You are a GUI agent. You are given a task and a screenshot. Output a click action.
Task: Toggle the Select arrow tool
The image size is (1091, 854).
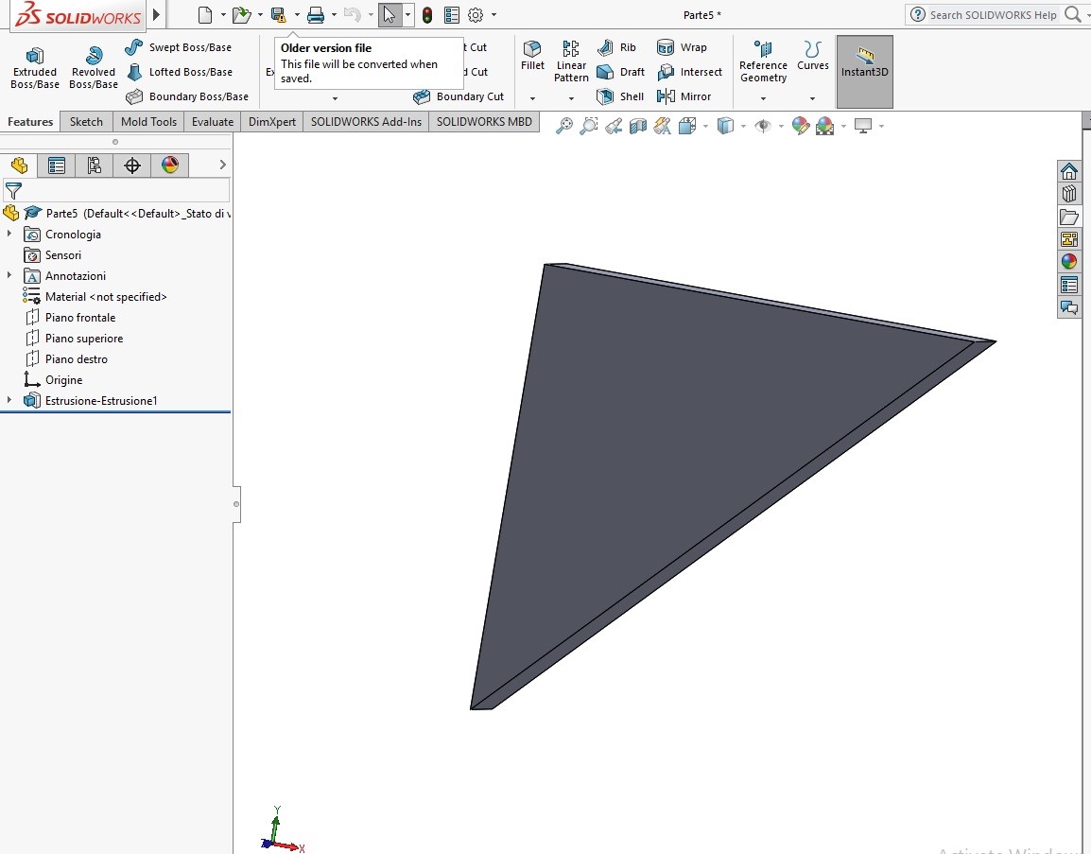[390, 14]
